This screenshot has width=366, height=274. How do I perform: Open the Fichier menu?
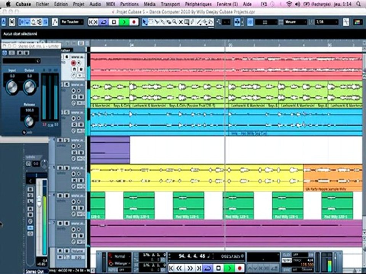(42, 4)
